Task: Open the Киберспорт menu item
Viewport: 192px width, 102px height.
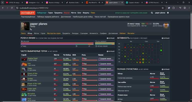Action: click(42, 13)
